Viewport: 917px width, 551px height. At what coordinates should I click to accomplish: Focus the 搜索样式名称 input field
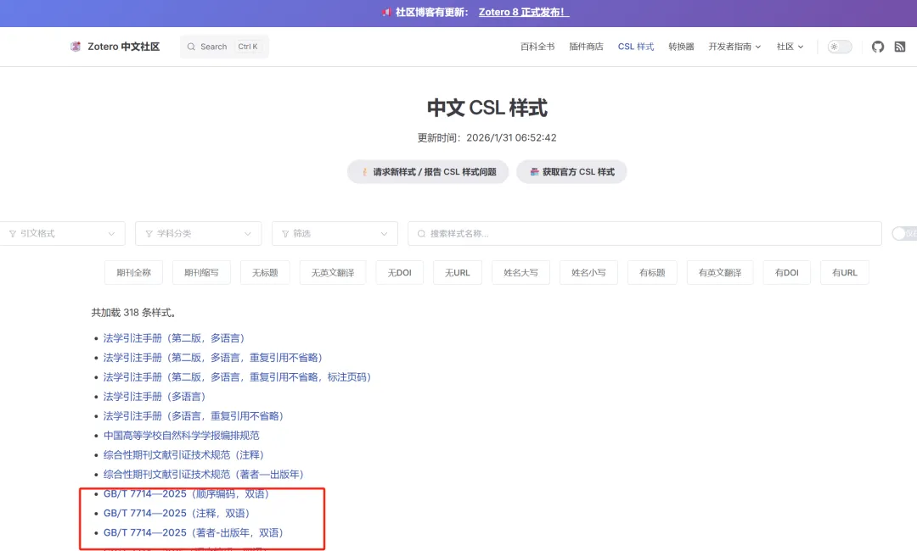644,233
